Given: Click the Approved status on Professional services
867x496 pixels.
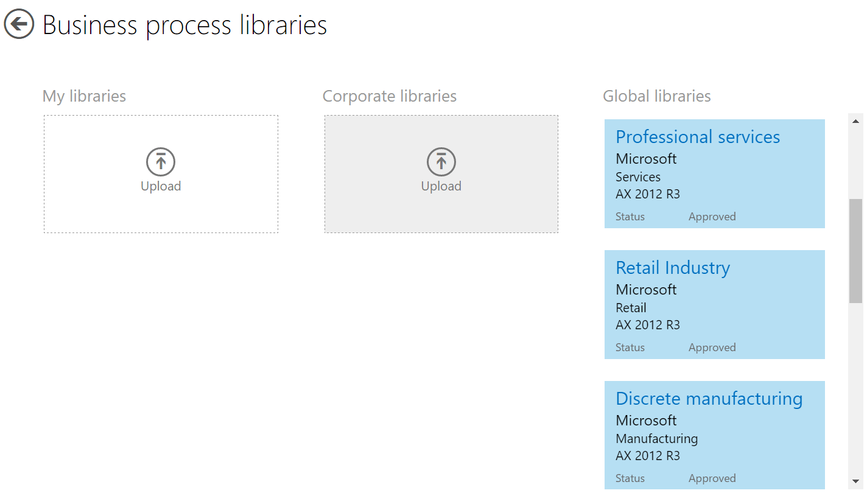Looking at the screenshot, I should 712,216.
